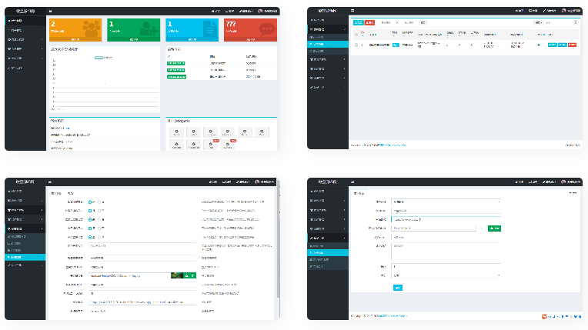588x330 pixels.
Task: Click the widget icon with the red badge
Action: [212, 144]
